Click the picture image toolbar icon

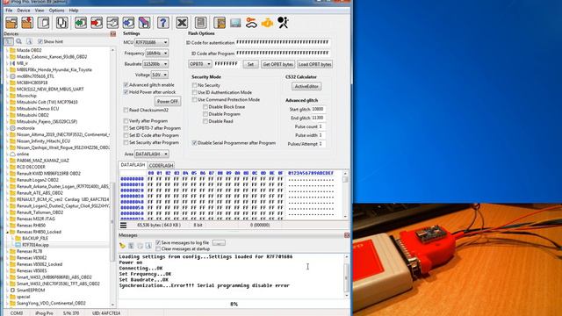click(x=235, y=23)
